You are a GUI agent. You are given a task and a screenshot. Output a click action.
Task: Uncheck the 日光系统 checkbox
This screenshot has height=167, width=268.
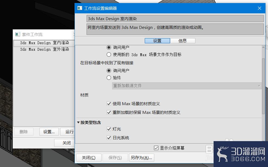coord(109,138)
